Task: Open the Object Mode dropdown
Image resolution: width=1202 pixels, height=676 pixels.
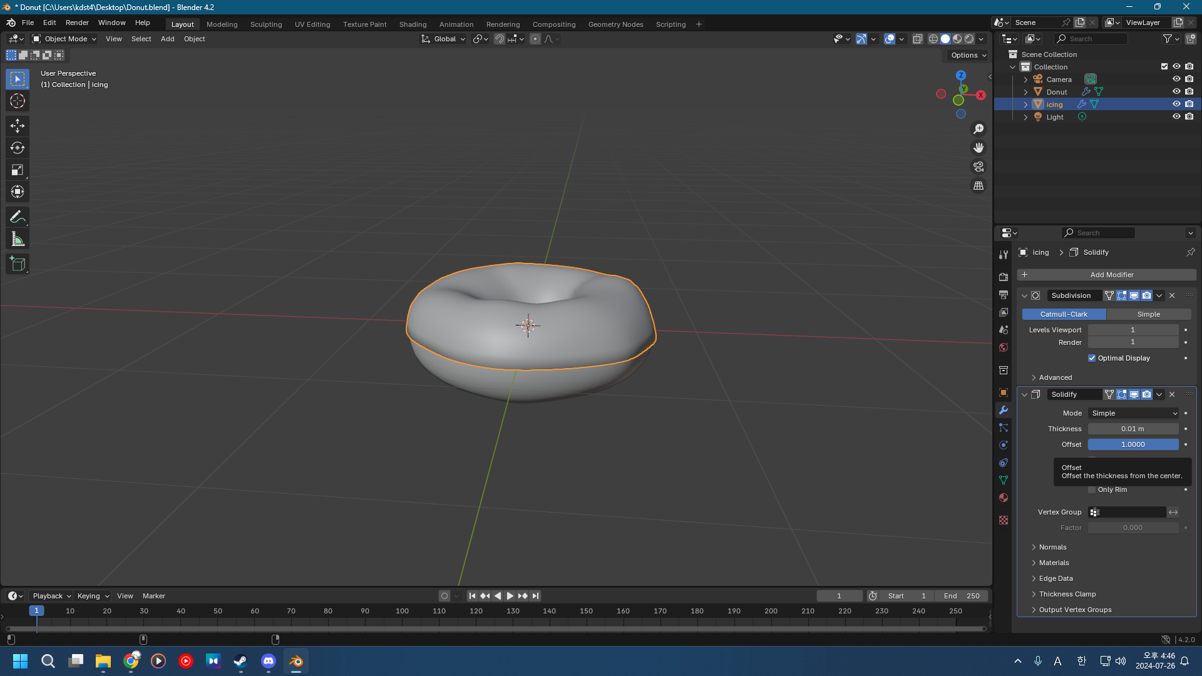Action: (x=64, y=39)
